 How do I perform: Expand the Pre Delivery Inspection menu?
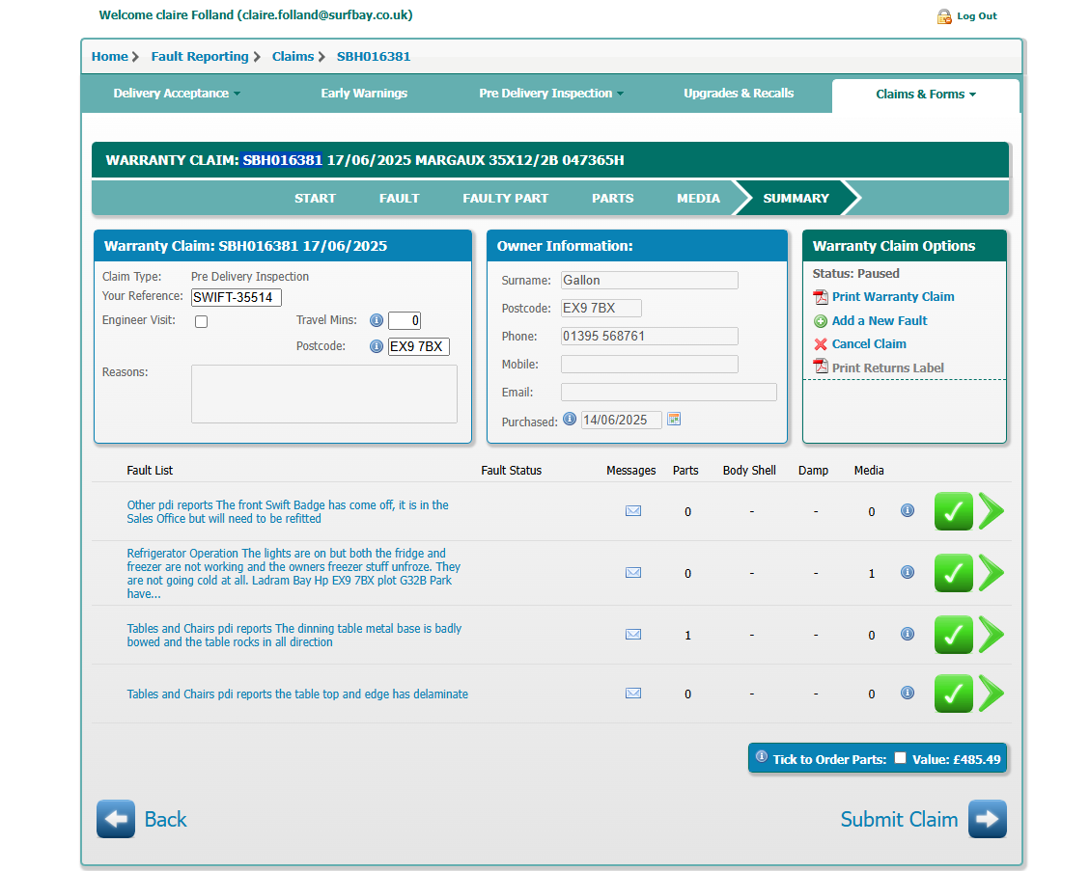coord(550,94)
